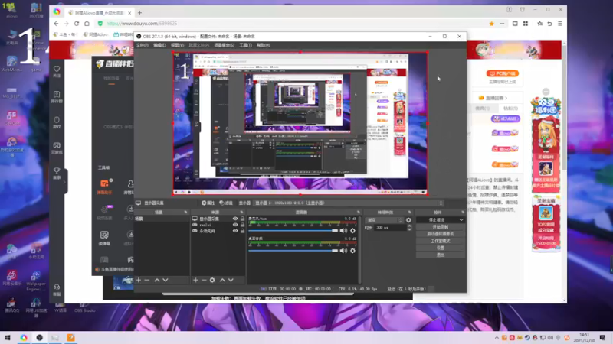Open the 场景集合 menu in OBS
613x344 pixels.
[224, 45]
